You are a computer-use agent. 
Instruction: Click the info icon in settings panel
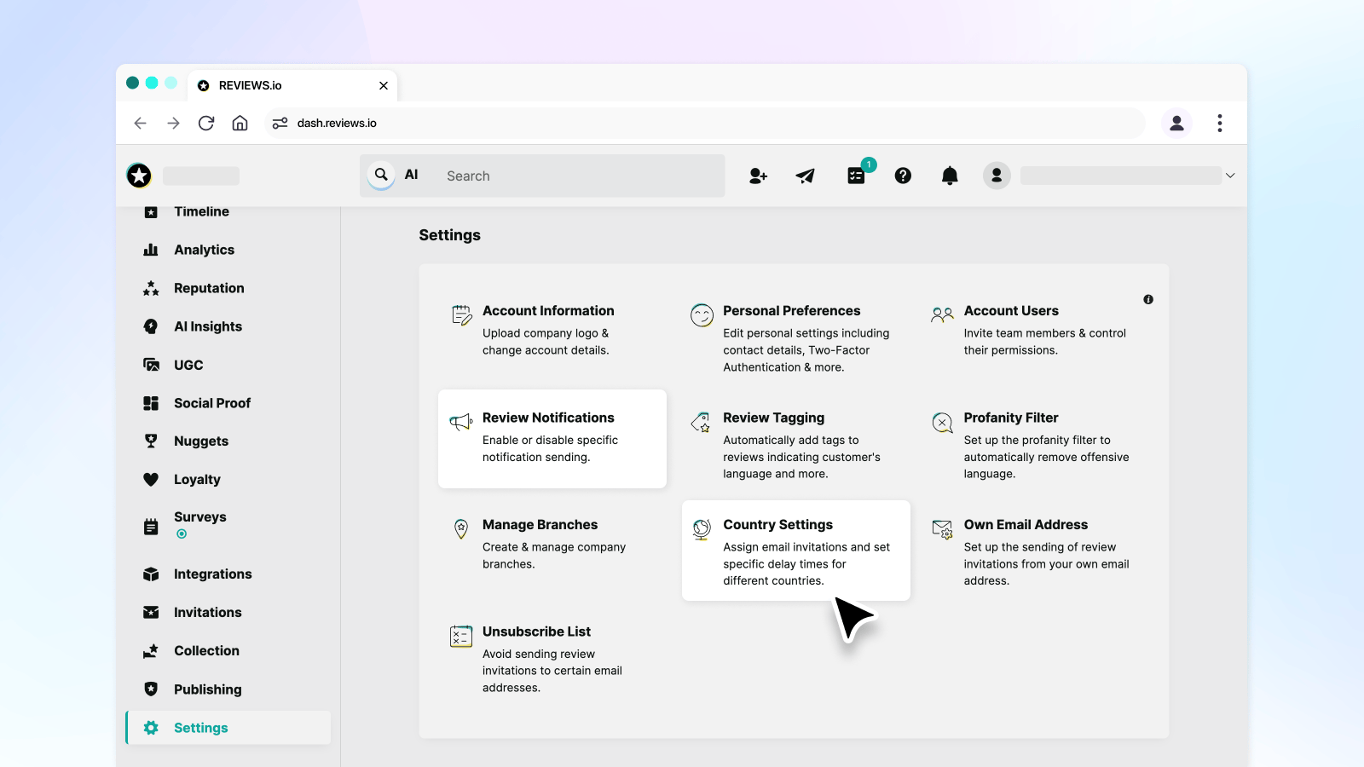coord(1148,299)
